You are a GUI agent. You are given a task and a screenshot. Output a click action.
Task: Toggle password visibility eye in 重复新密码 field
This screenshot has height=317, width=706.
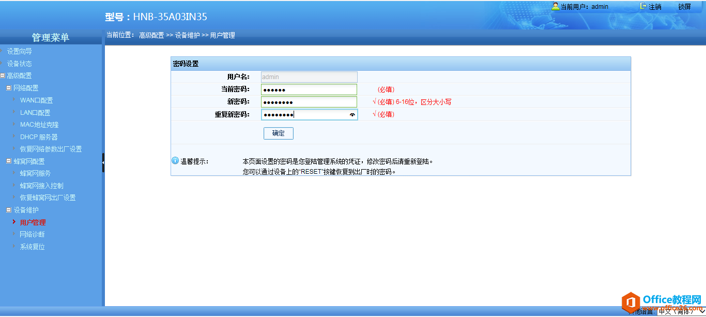(352, 115)
